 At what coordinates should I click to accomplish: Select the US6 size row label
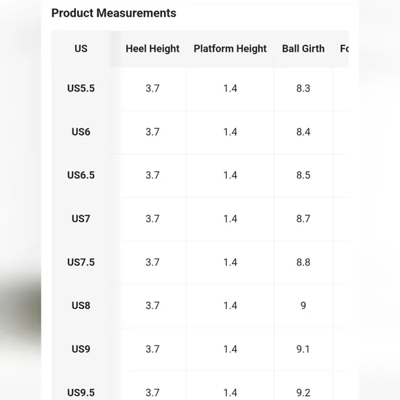coord(81,132)
